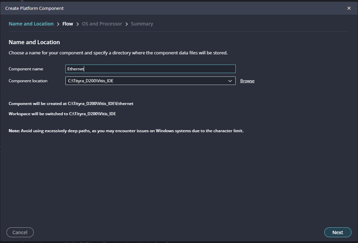Viewport: 358px width, 243px height.
Task: Open the Summary wizard step
Action: [142, 24]
